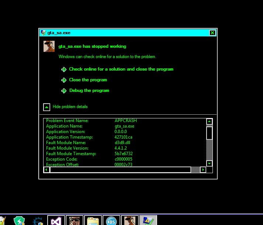Image resolution: width=263 pixels, height=225 pixels.
Task: Click Fault Module Name value d3d9.dll
Action: click(122, 143)
